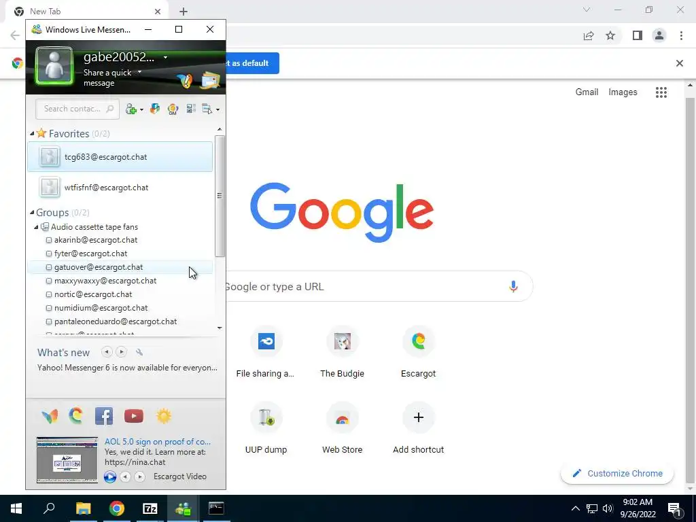Open the MSN butterfly alert icon in header
The height and width of the screenshot is (522, 696).
point(185,80)
